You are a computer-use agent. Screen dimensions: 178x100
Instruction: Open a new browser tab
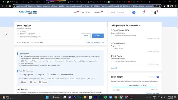click(149, 2)
